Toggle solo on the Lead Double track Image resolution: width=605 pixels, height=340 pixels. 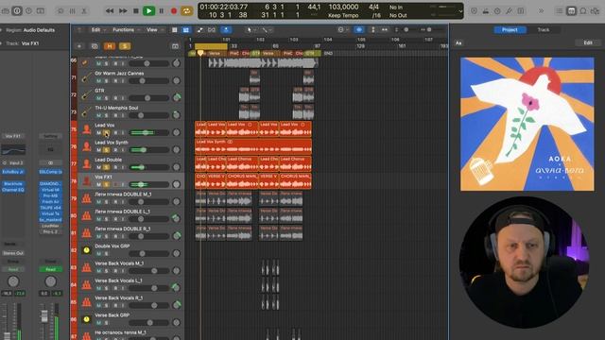tap(107, 167)
